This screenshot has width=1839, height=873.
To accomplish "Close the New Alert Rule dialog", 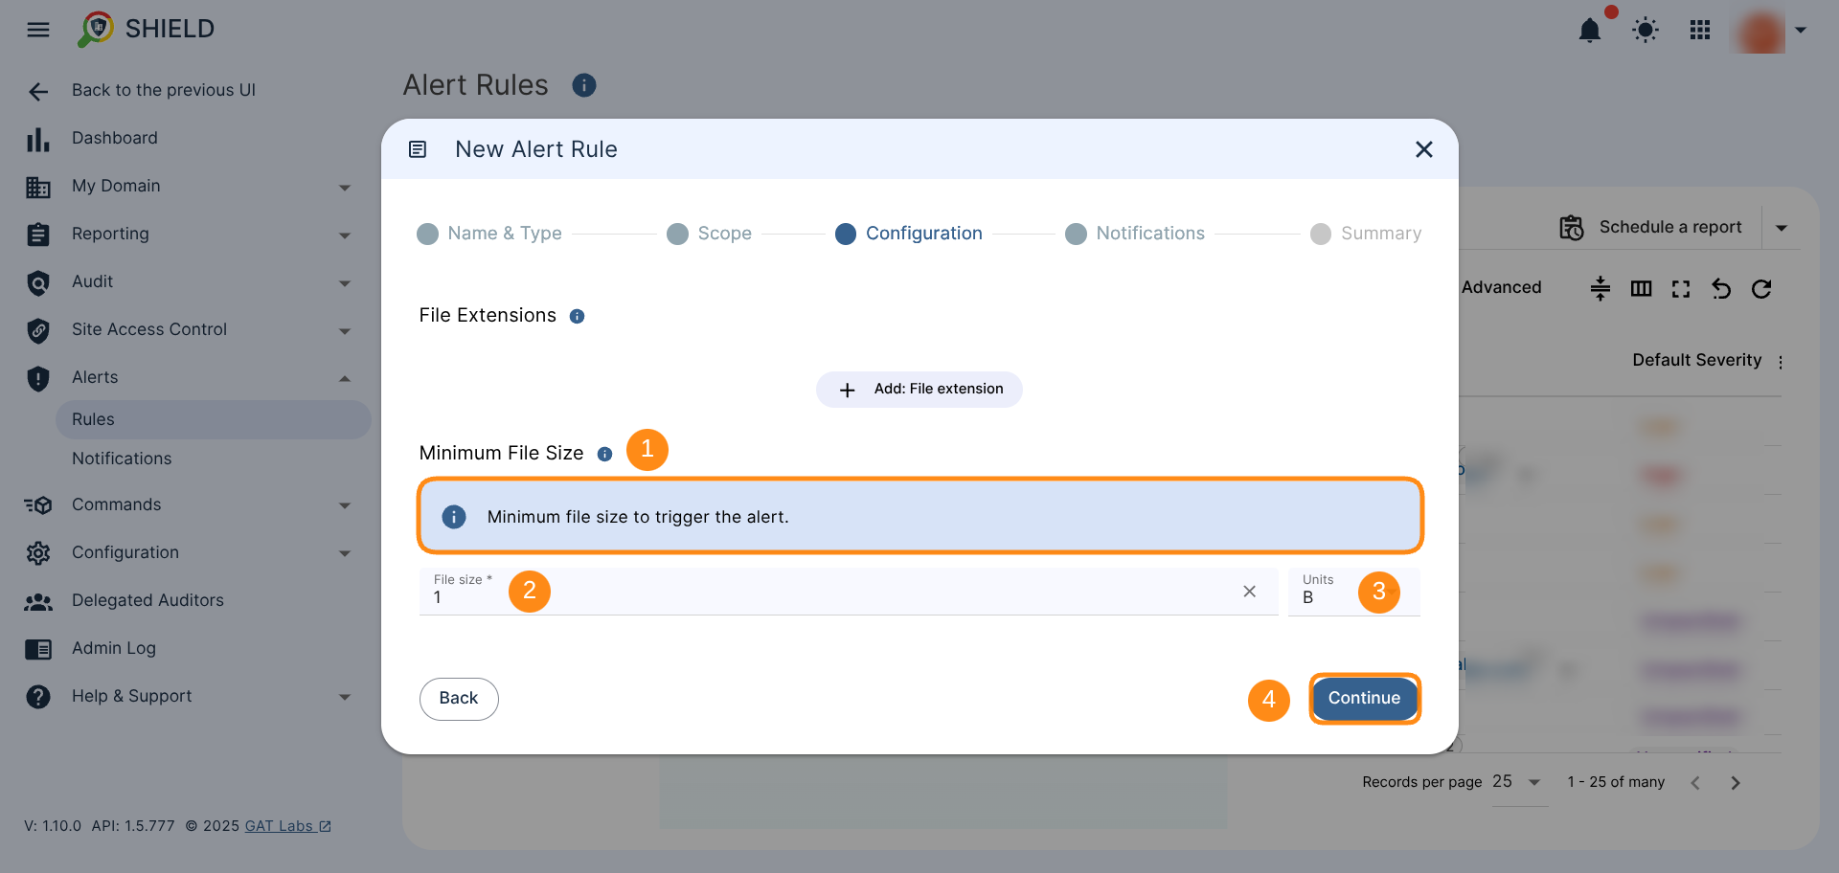I will (1424, 149).
